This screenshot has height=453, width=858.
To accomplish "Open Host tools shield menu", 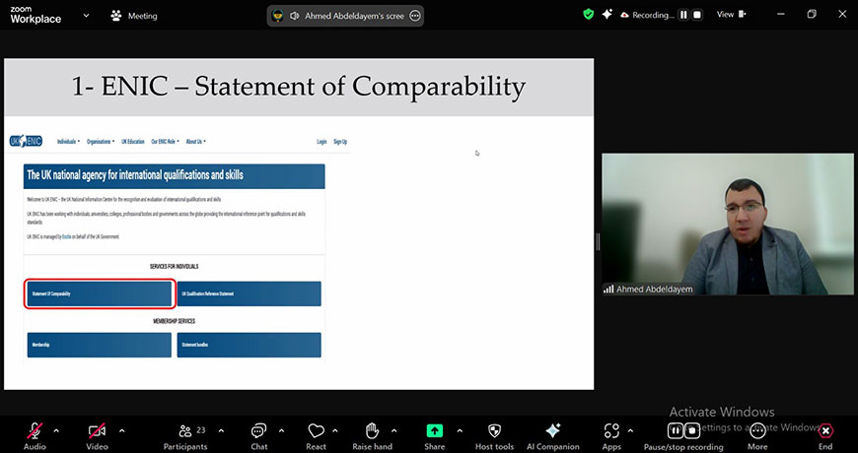I will click(x=494, y=436).
